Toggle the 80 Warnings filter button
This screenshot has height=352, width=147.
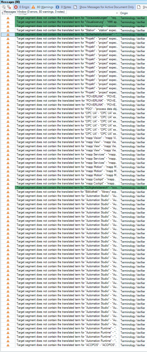(x=42, y=7)
